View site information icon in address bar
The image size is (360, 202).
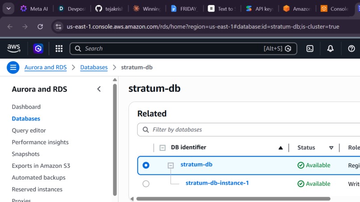pos(59,27)
